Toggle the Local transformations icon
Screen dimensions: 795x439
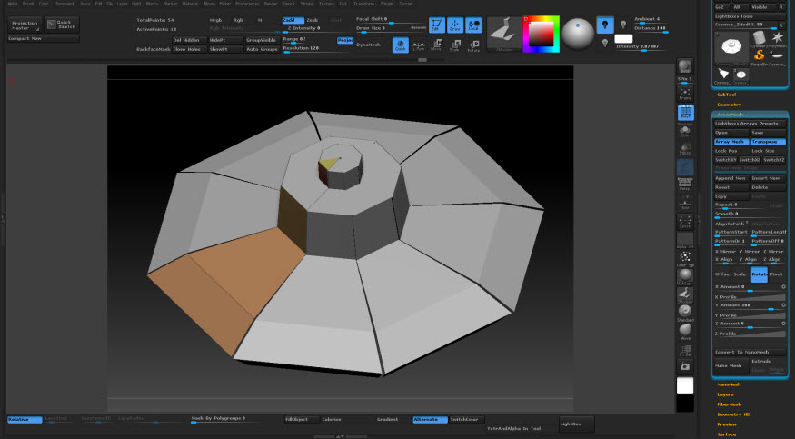pyautogui.click(x=473, y=25)
